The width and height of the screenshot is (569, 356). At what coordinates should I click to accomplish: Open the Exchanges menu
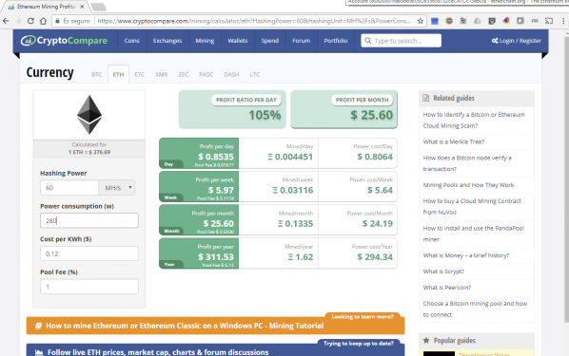(167, 41)
